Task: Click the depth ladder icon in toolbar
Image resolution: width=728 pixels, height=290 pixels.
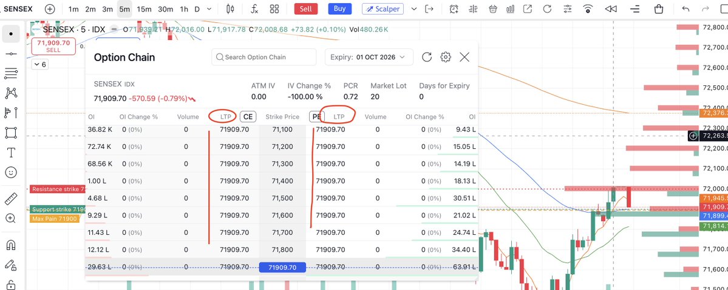Action: pyautogui.click(x=474, y=9)
